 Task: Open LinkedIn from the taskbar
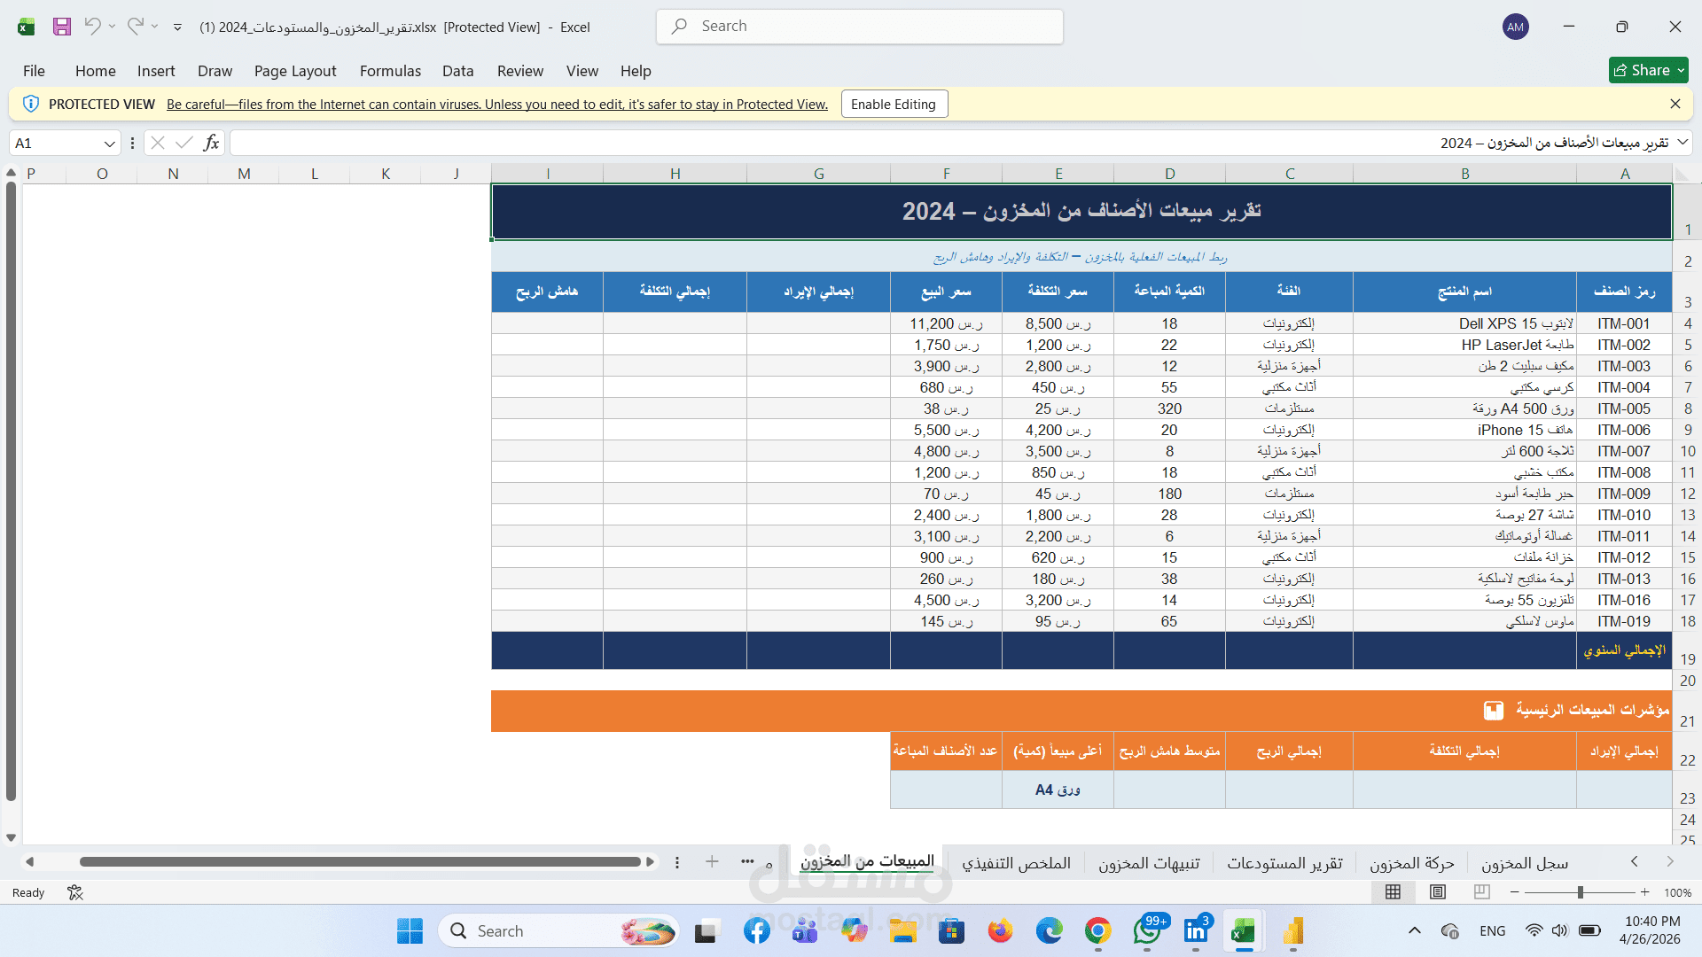pos(1196,931)
